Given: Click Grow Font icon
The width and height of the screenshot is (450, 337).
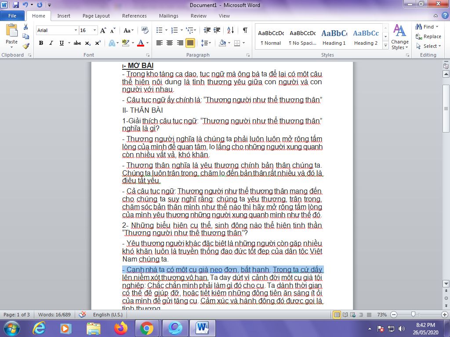Looking at the screenshot, I should tap(103, 30).
